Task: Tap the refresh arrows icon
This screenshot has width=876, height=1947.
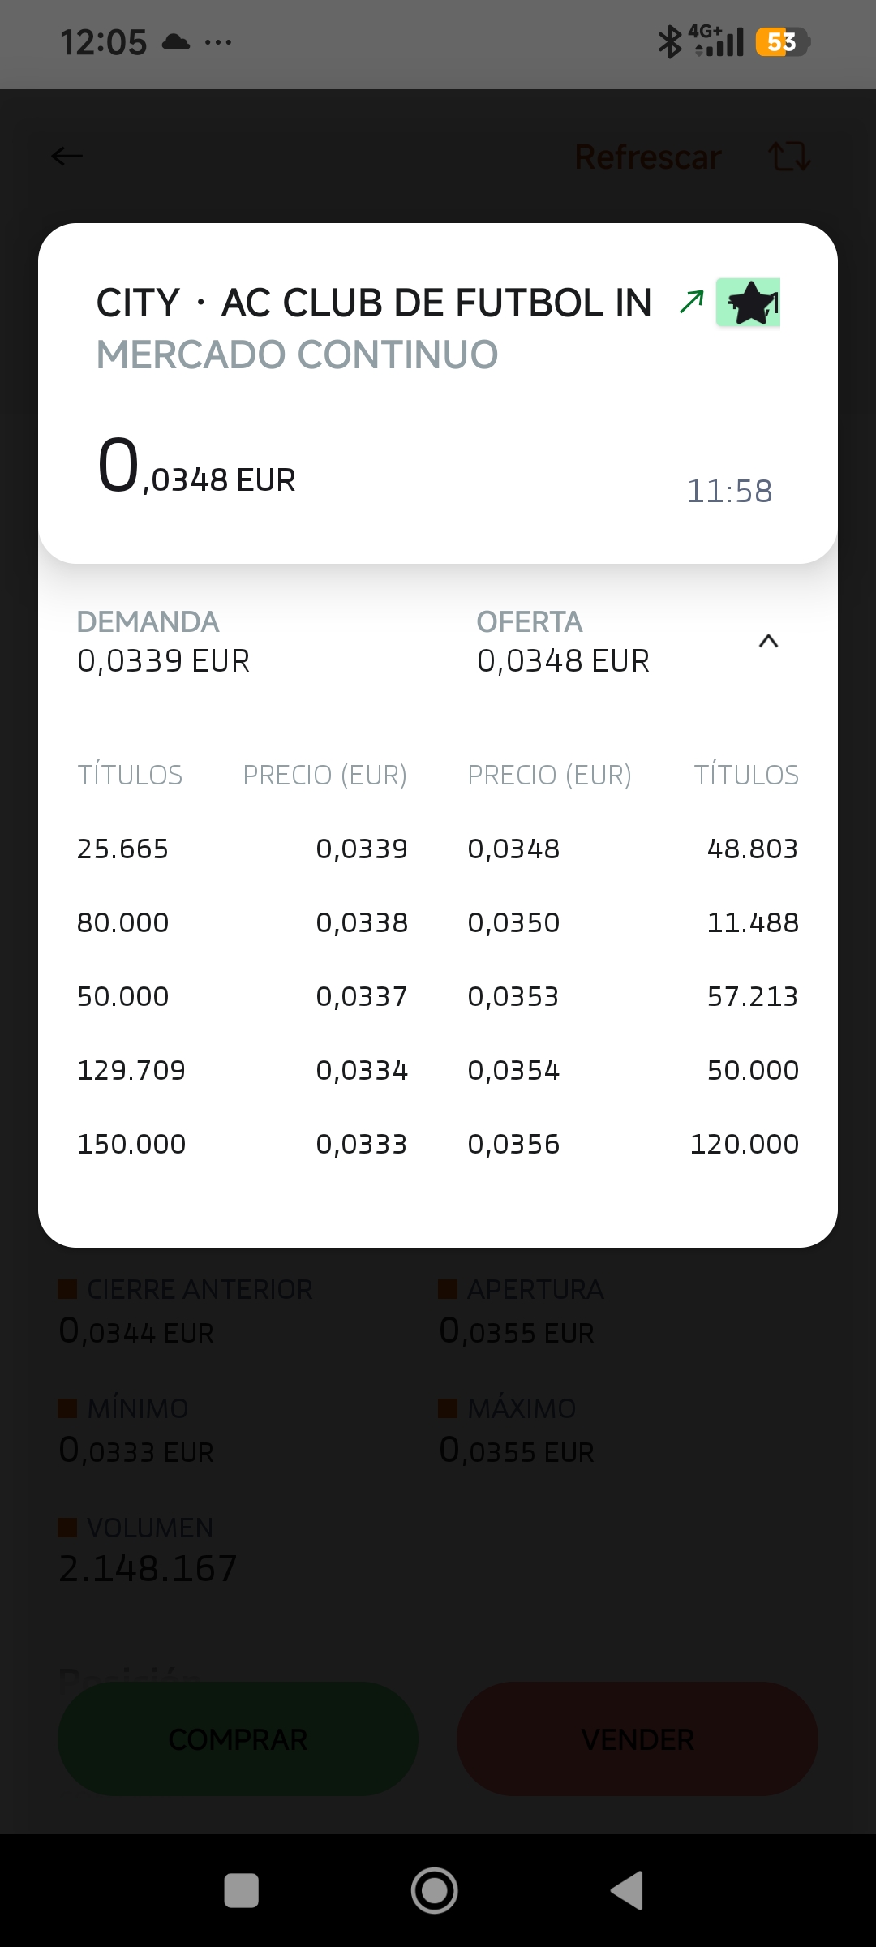Action: click(x=789, y=156)
